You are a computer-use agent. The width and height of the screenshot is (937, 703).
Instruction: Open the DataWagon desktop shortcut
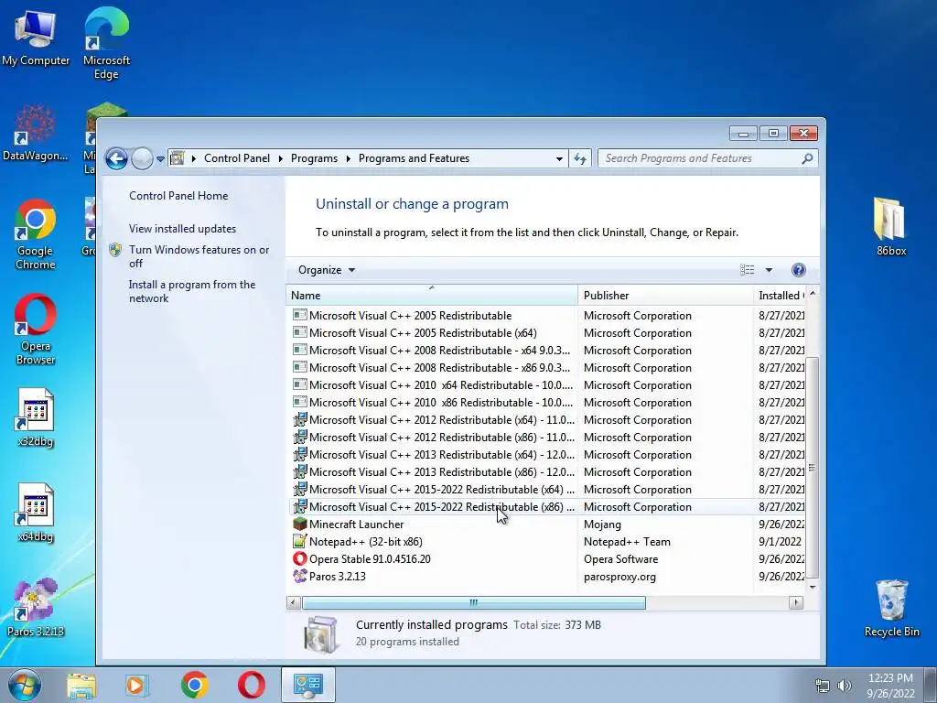[x=36, y=133]
